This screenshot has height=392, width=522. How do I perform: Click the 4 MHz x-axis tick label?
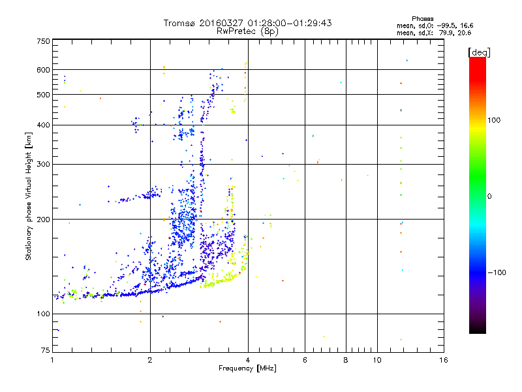tap(248, 360)
